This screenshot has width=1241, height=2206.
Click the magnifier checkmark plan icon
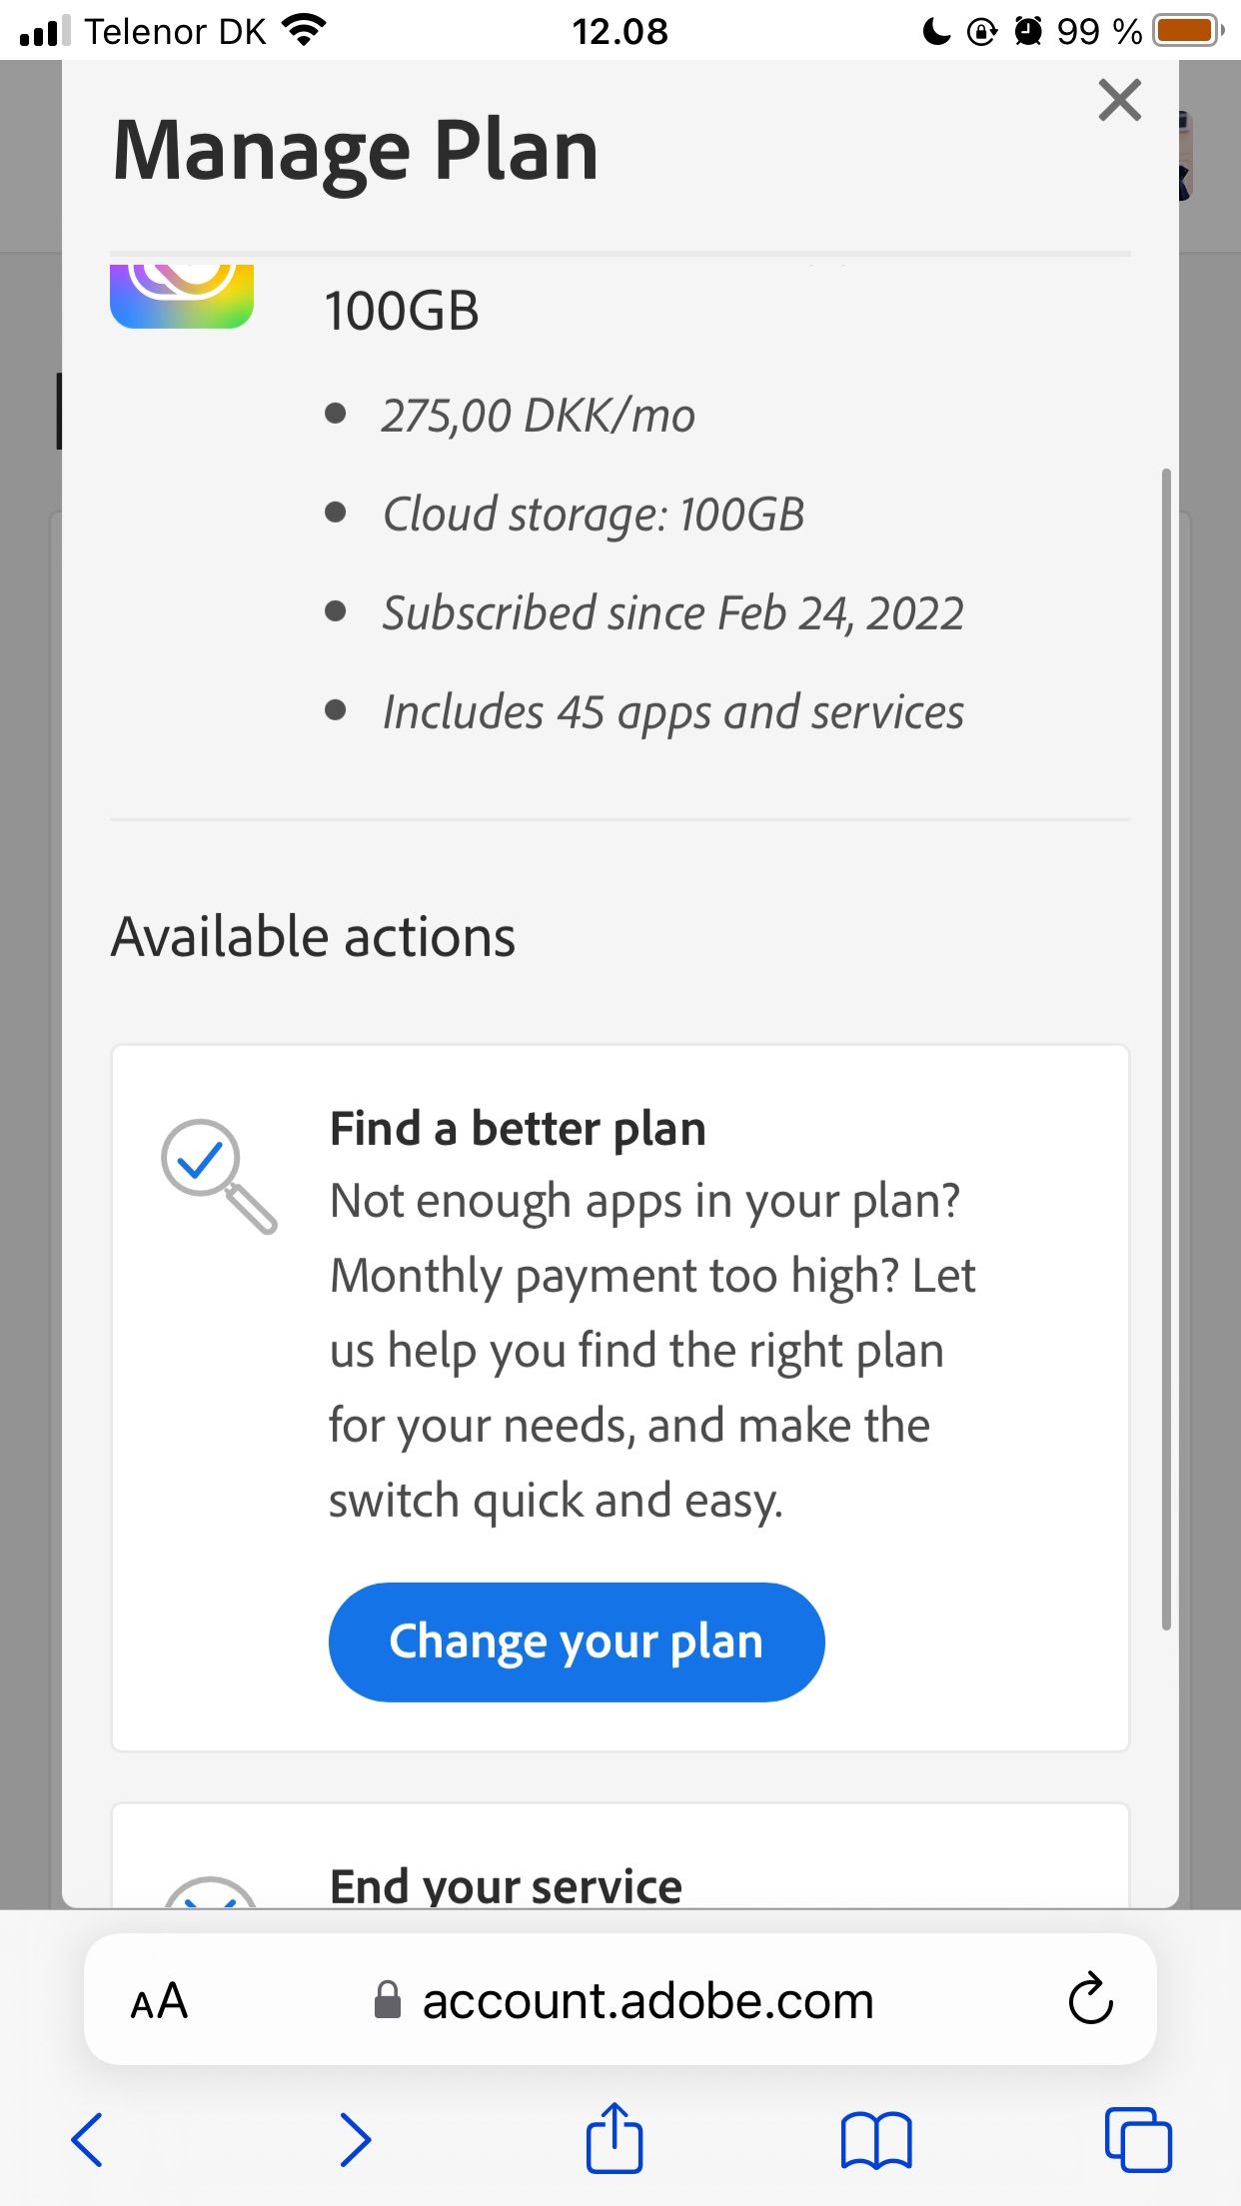(x=219, y=1176)
